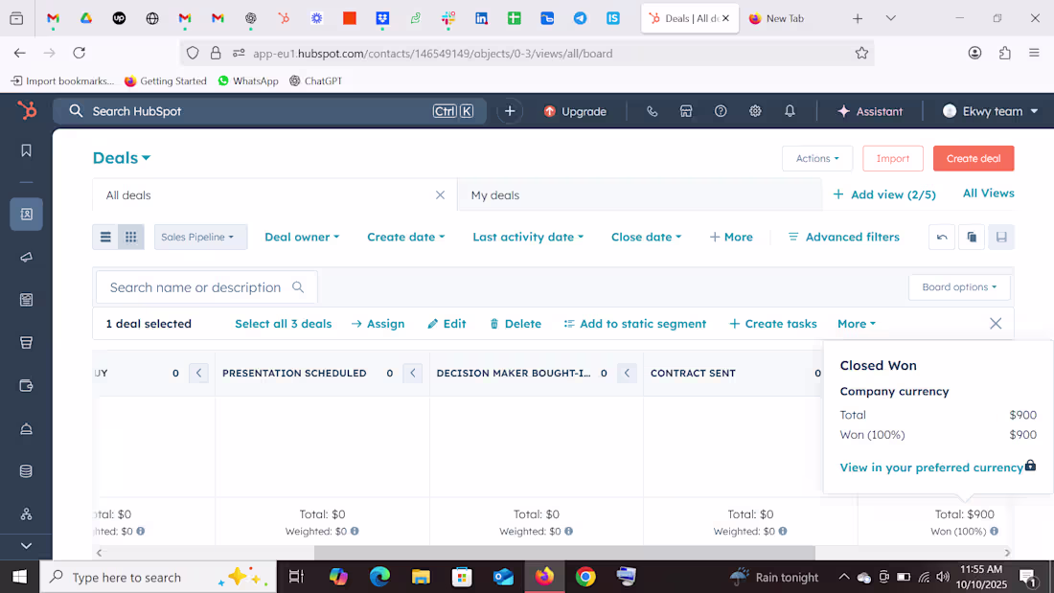Click Select all 3 deals
The height and width of the screenshot is (593, 1054).
click(283, 324)
